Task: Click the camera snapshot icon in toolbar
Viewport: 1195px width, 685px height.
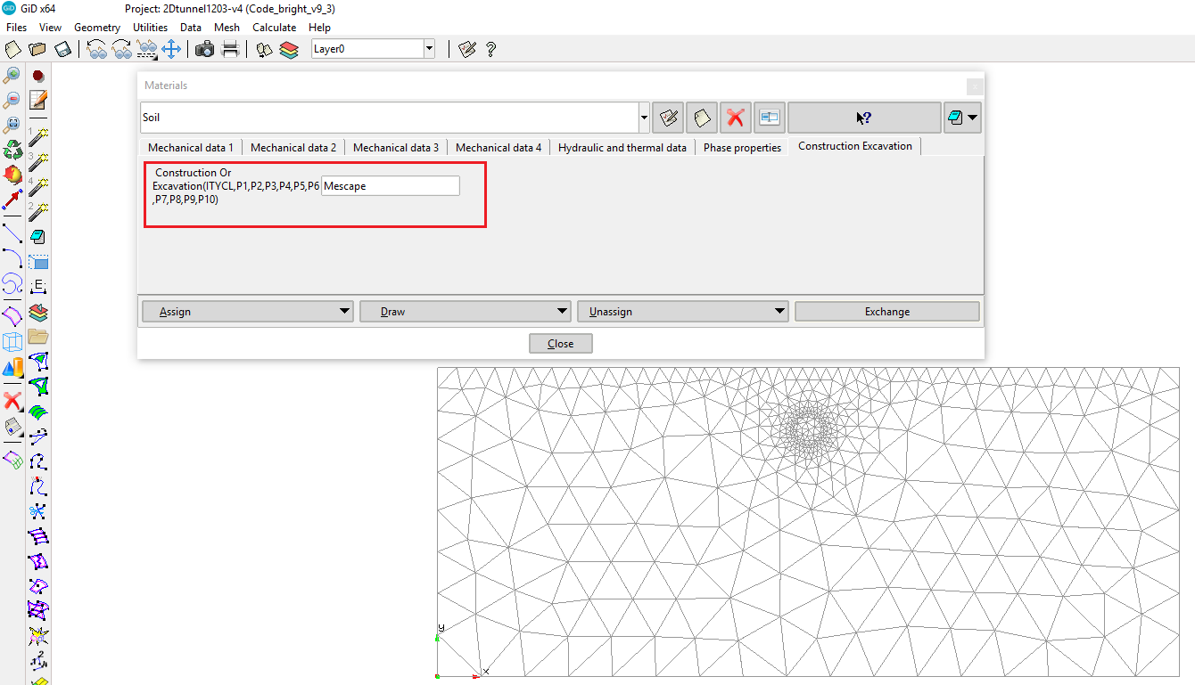Action: point(204,49)
